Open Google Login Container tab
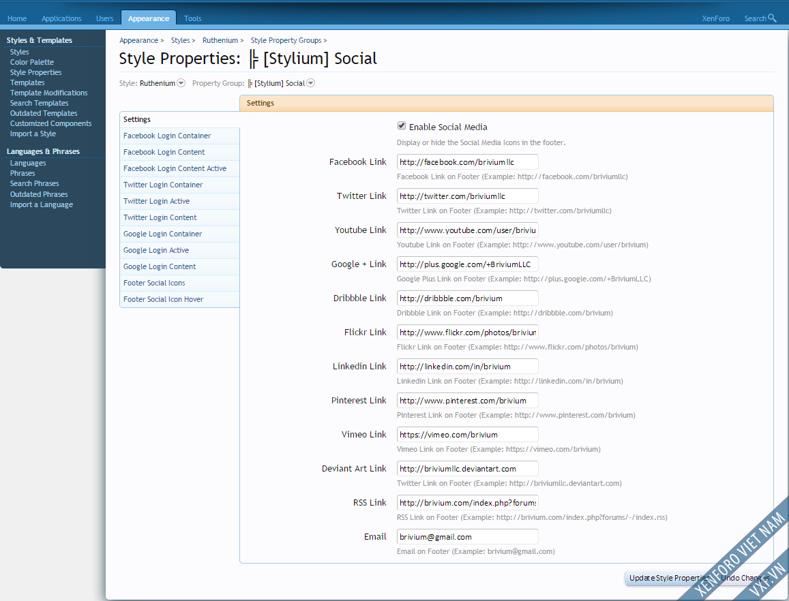The image size is (789, 601). click(179, 234)
